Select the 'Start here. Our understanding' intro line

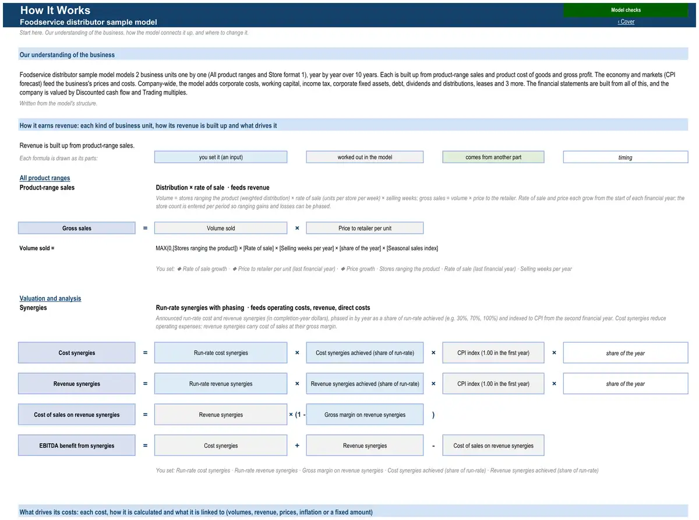(x=134, y=33)
